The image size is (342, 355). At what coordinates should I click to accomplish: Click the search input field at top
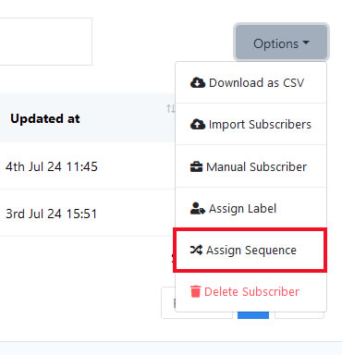(x=45, y=42)
